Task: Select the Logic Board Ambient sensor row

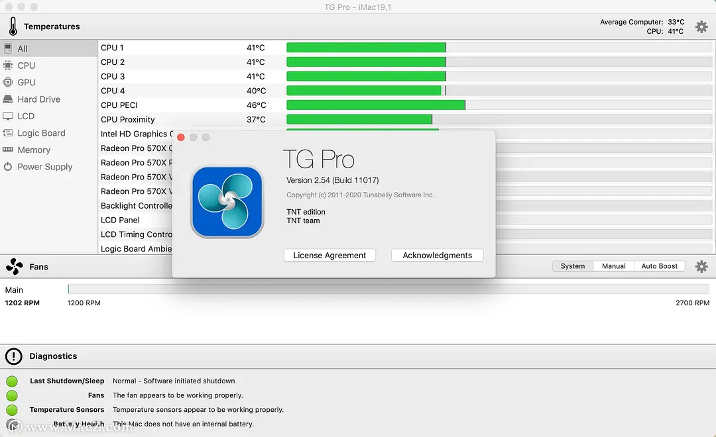Action: [x=137, y=248]
